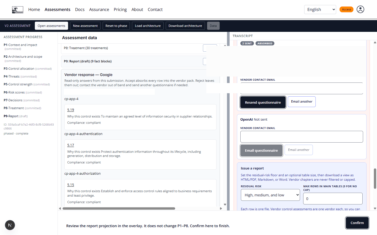This screenshot has width=377, height=235.
Task: Click Reset to phase
Action: coord(116,26)
